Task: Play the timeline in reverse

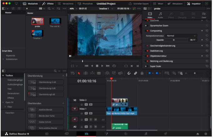Action: click(x=92, y=66)
